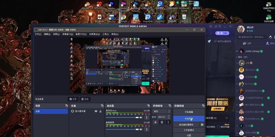Open virtual camera gear settings
Image resolution: width=275 pixels, height=137 pixels.
[x=202, y=125]
